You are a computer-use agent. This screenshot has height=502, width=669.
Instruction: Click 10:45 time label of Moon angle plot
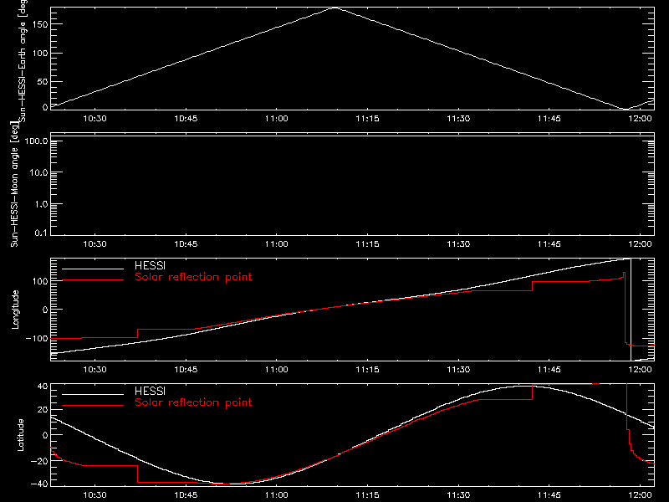[186, 243]
